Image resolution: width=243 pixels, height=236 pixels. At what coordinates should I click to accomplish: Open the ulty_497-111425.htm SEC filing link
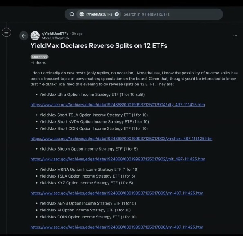point(118,105)
